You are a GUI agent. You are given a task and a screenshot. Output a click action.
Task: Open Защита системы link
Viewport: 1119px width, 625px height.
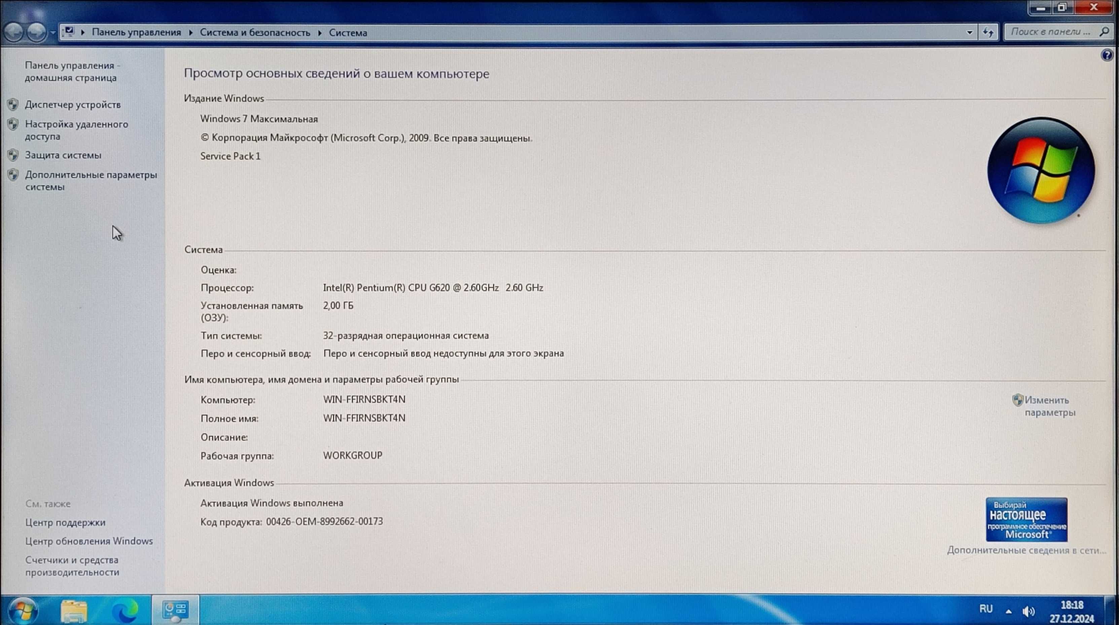tap(63, 155)
